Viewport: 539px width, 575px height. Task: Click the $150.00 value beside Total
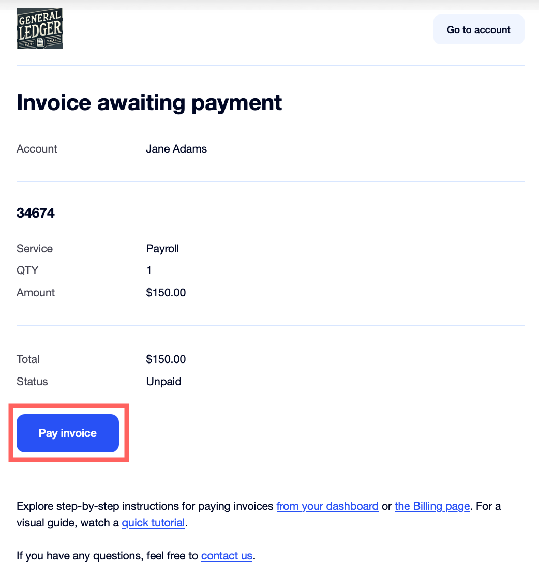point(166,359)
